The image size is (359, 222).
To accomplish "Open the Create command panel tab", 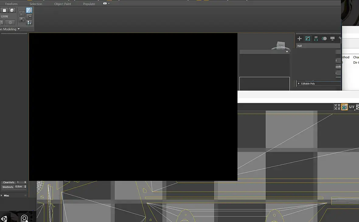I will coord(299,38).
